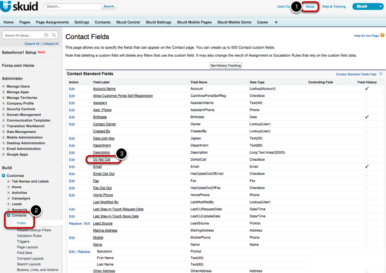Expand the Manage Users tree node
This screenshot has width=386, height=273.
[4, 86]
